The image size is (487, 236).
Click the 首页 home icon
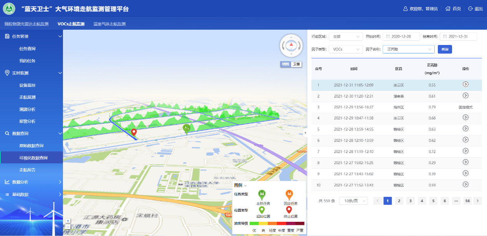tap(448, 9)
